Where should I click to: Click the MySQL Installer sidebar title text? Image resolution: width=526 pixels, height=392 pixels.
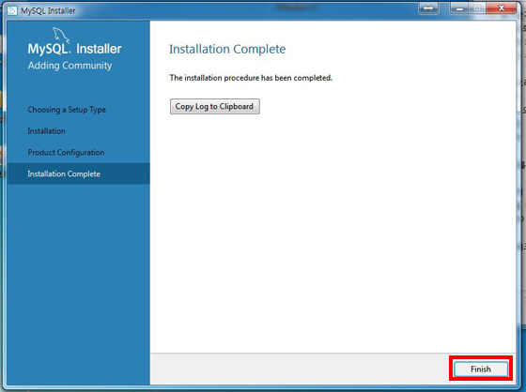click(x=74, y=49)
